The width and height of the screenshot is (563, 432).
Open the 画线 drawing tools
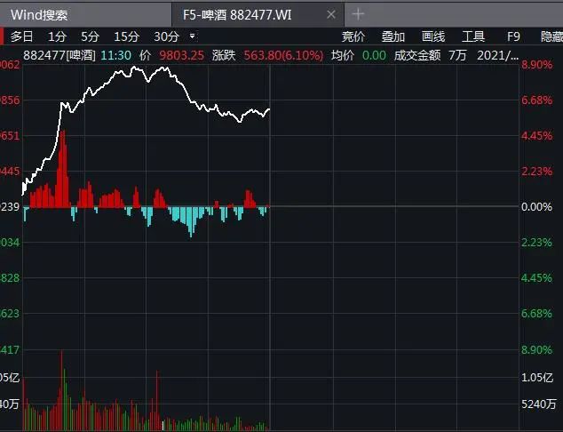(x=433, y=36)
